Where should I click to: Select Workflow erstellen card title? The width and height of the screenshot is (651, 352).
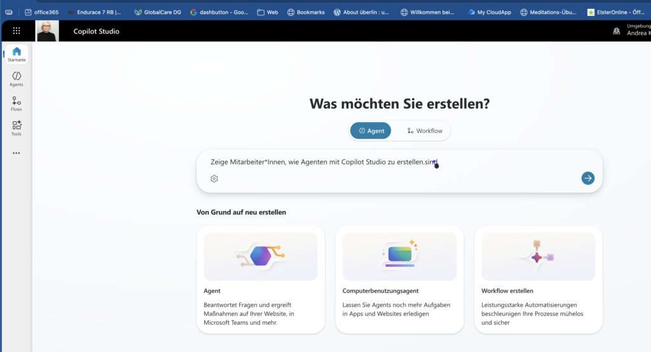pyautogui.click(x=507, y=291)
